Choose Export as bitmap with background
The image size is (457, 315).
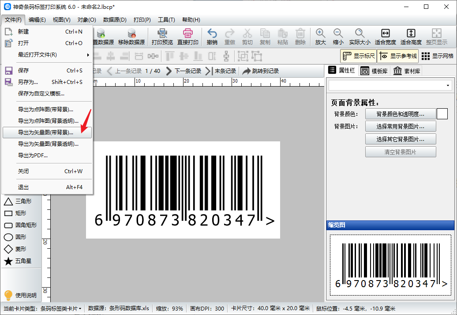(x=47, y=109)
